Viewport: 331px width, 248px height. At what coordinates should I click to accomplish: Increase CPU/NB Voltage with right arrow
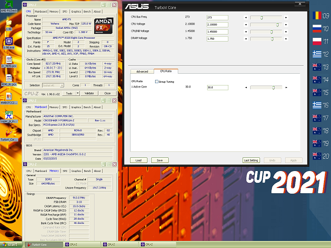pyautogui.click(x=286, y=32)
